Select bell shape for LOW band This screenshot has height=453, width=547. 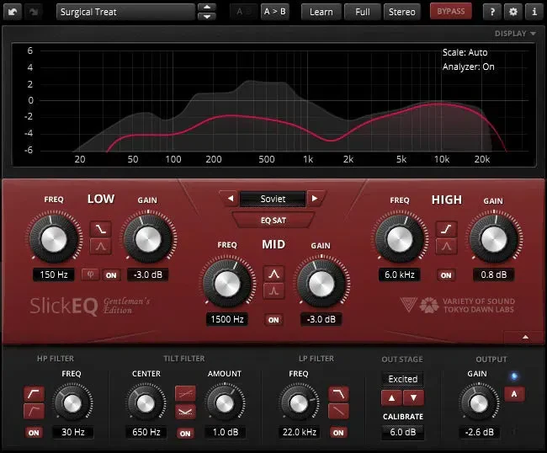pyautogui.click(x=101, y=246)
